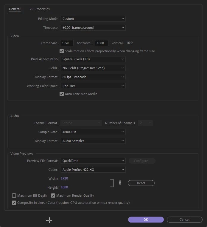Open the Fields dropdown

point(93,68)
